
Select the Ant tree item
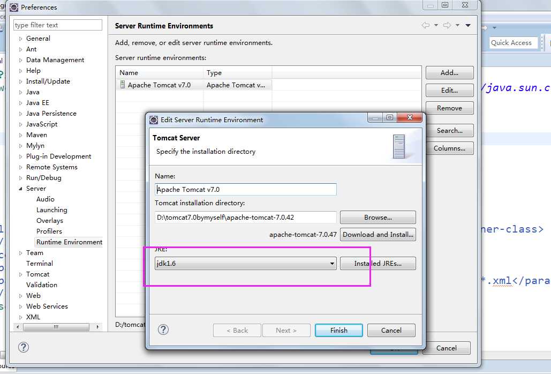[31, 49]
